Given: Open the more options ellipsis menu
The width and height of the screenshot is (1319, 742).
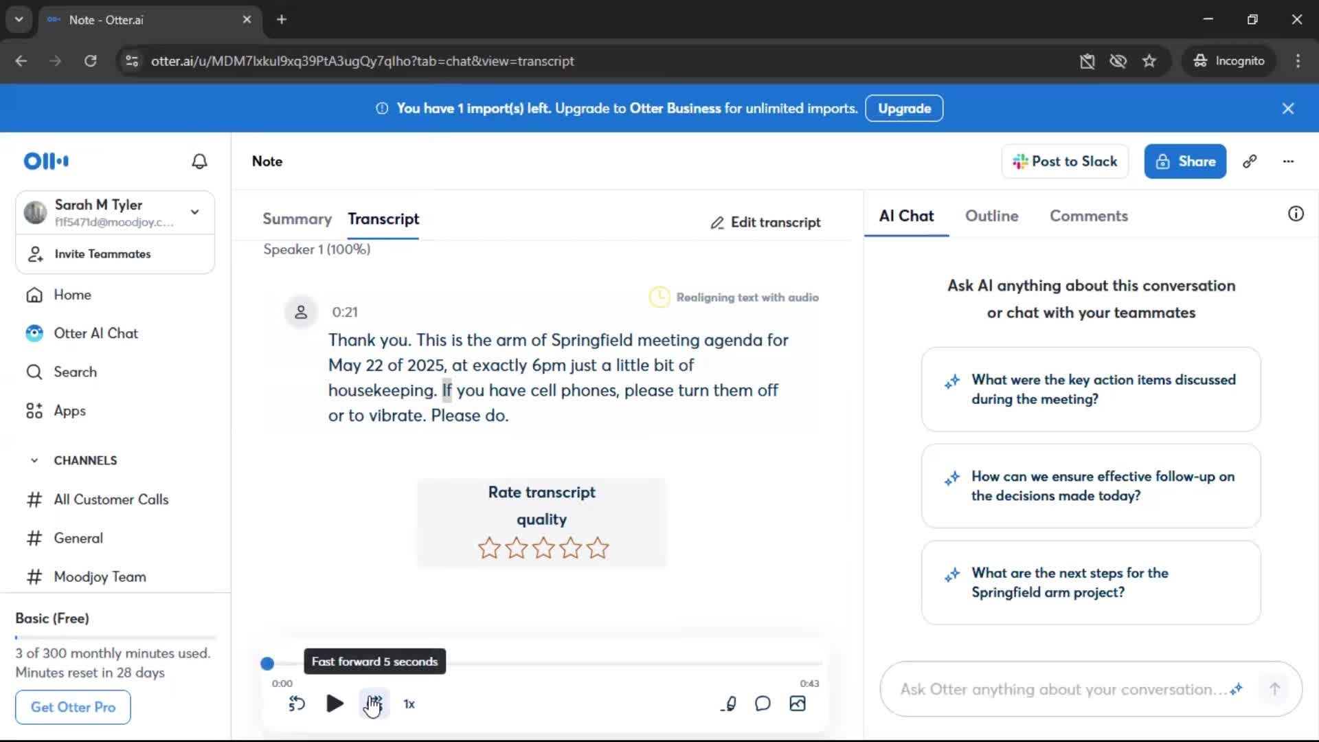Looking at the screenshot, I should (x=1288, y=161).
